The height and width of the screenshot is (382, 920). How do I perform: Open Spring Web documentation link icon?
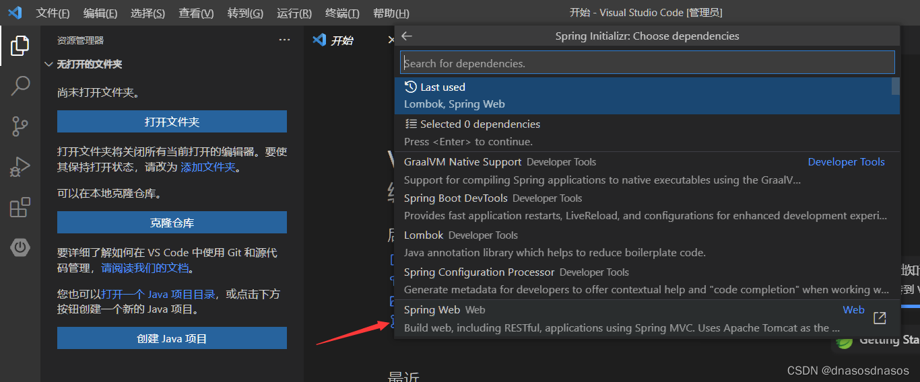click(x=880, y=318)
